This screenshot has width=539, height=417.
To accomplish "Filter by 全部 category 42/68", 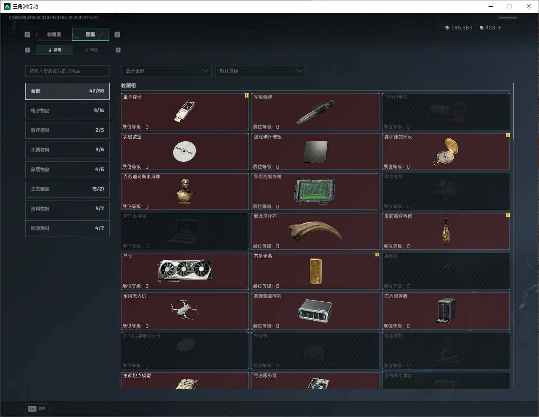I will pyautogui.click(x=67, y=91).
